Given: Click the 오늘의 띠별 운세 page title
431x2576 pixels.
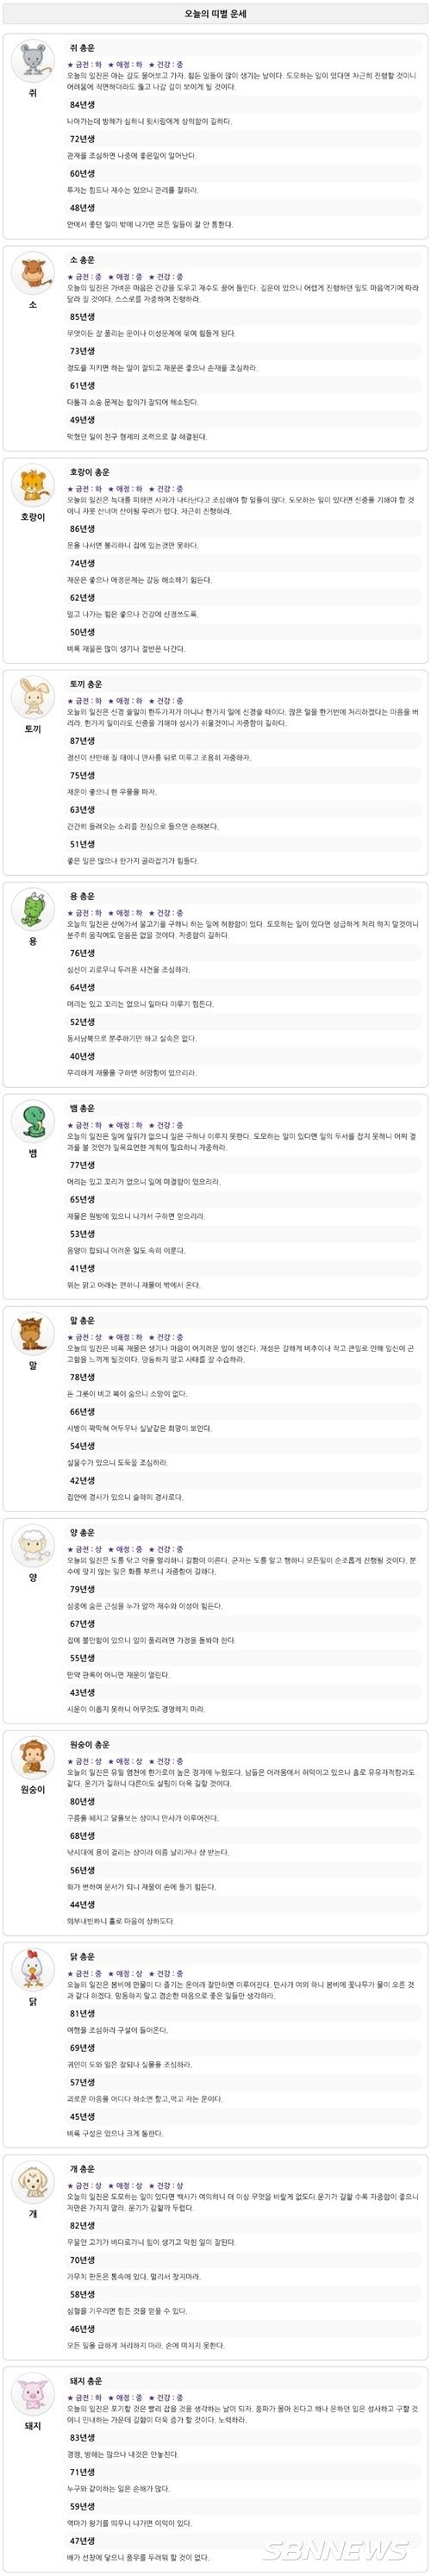Looking at the screenshot, I should (215, 15).
